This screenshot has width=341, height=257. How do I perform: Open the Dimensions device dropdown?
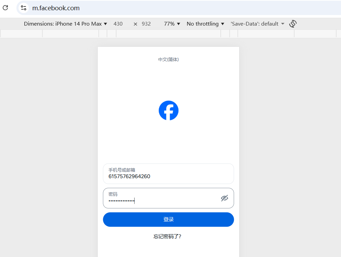point(66,24)
